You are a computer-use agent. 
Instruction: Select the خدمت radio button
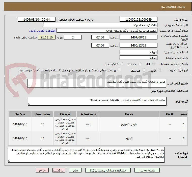click(x=140, y=64)
